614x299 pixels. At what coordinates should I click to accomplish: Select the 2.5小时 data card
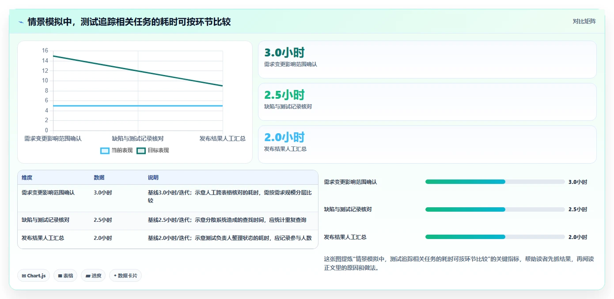(x=427, y=102)
